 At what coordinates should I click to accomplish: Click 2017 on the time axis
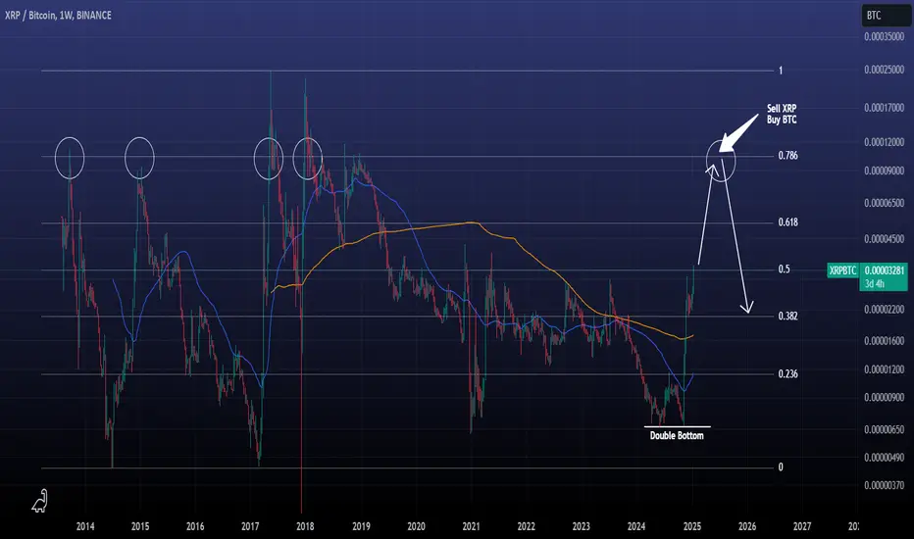[x=250, y=526]
